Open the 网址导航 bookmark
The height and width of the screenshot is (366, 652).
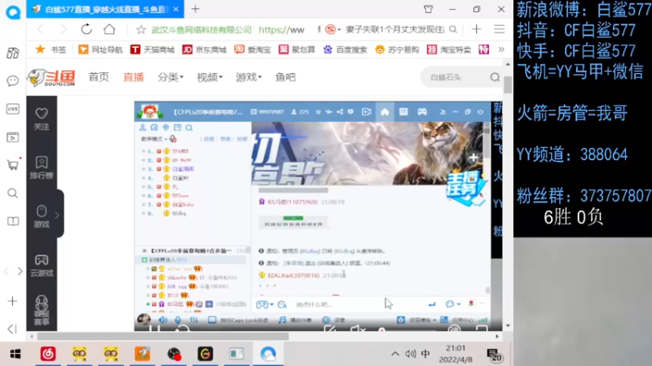coord(100,50)
